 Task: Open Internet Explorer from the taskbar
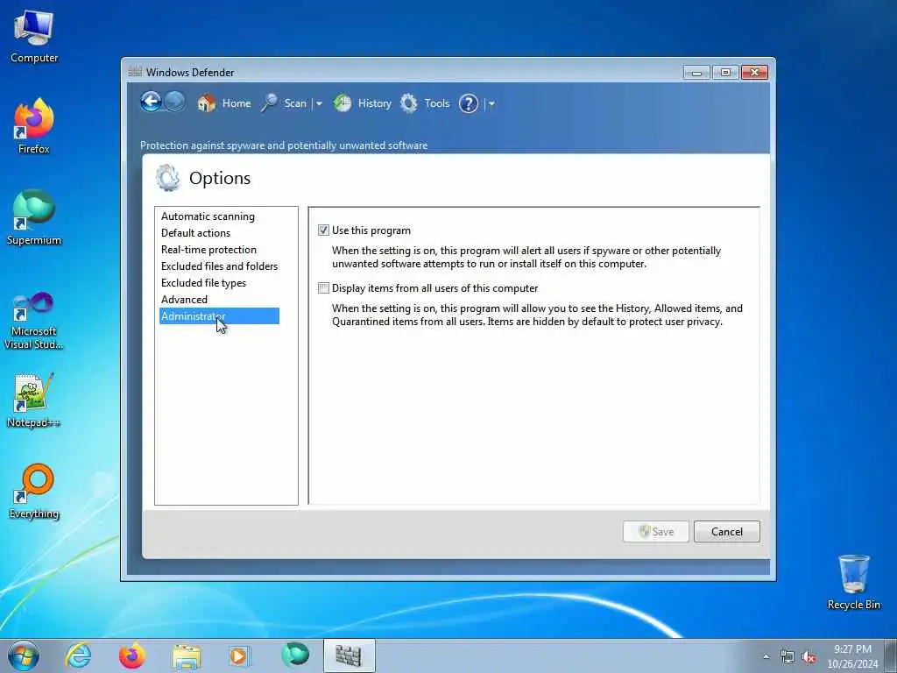coord(78,655)
